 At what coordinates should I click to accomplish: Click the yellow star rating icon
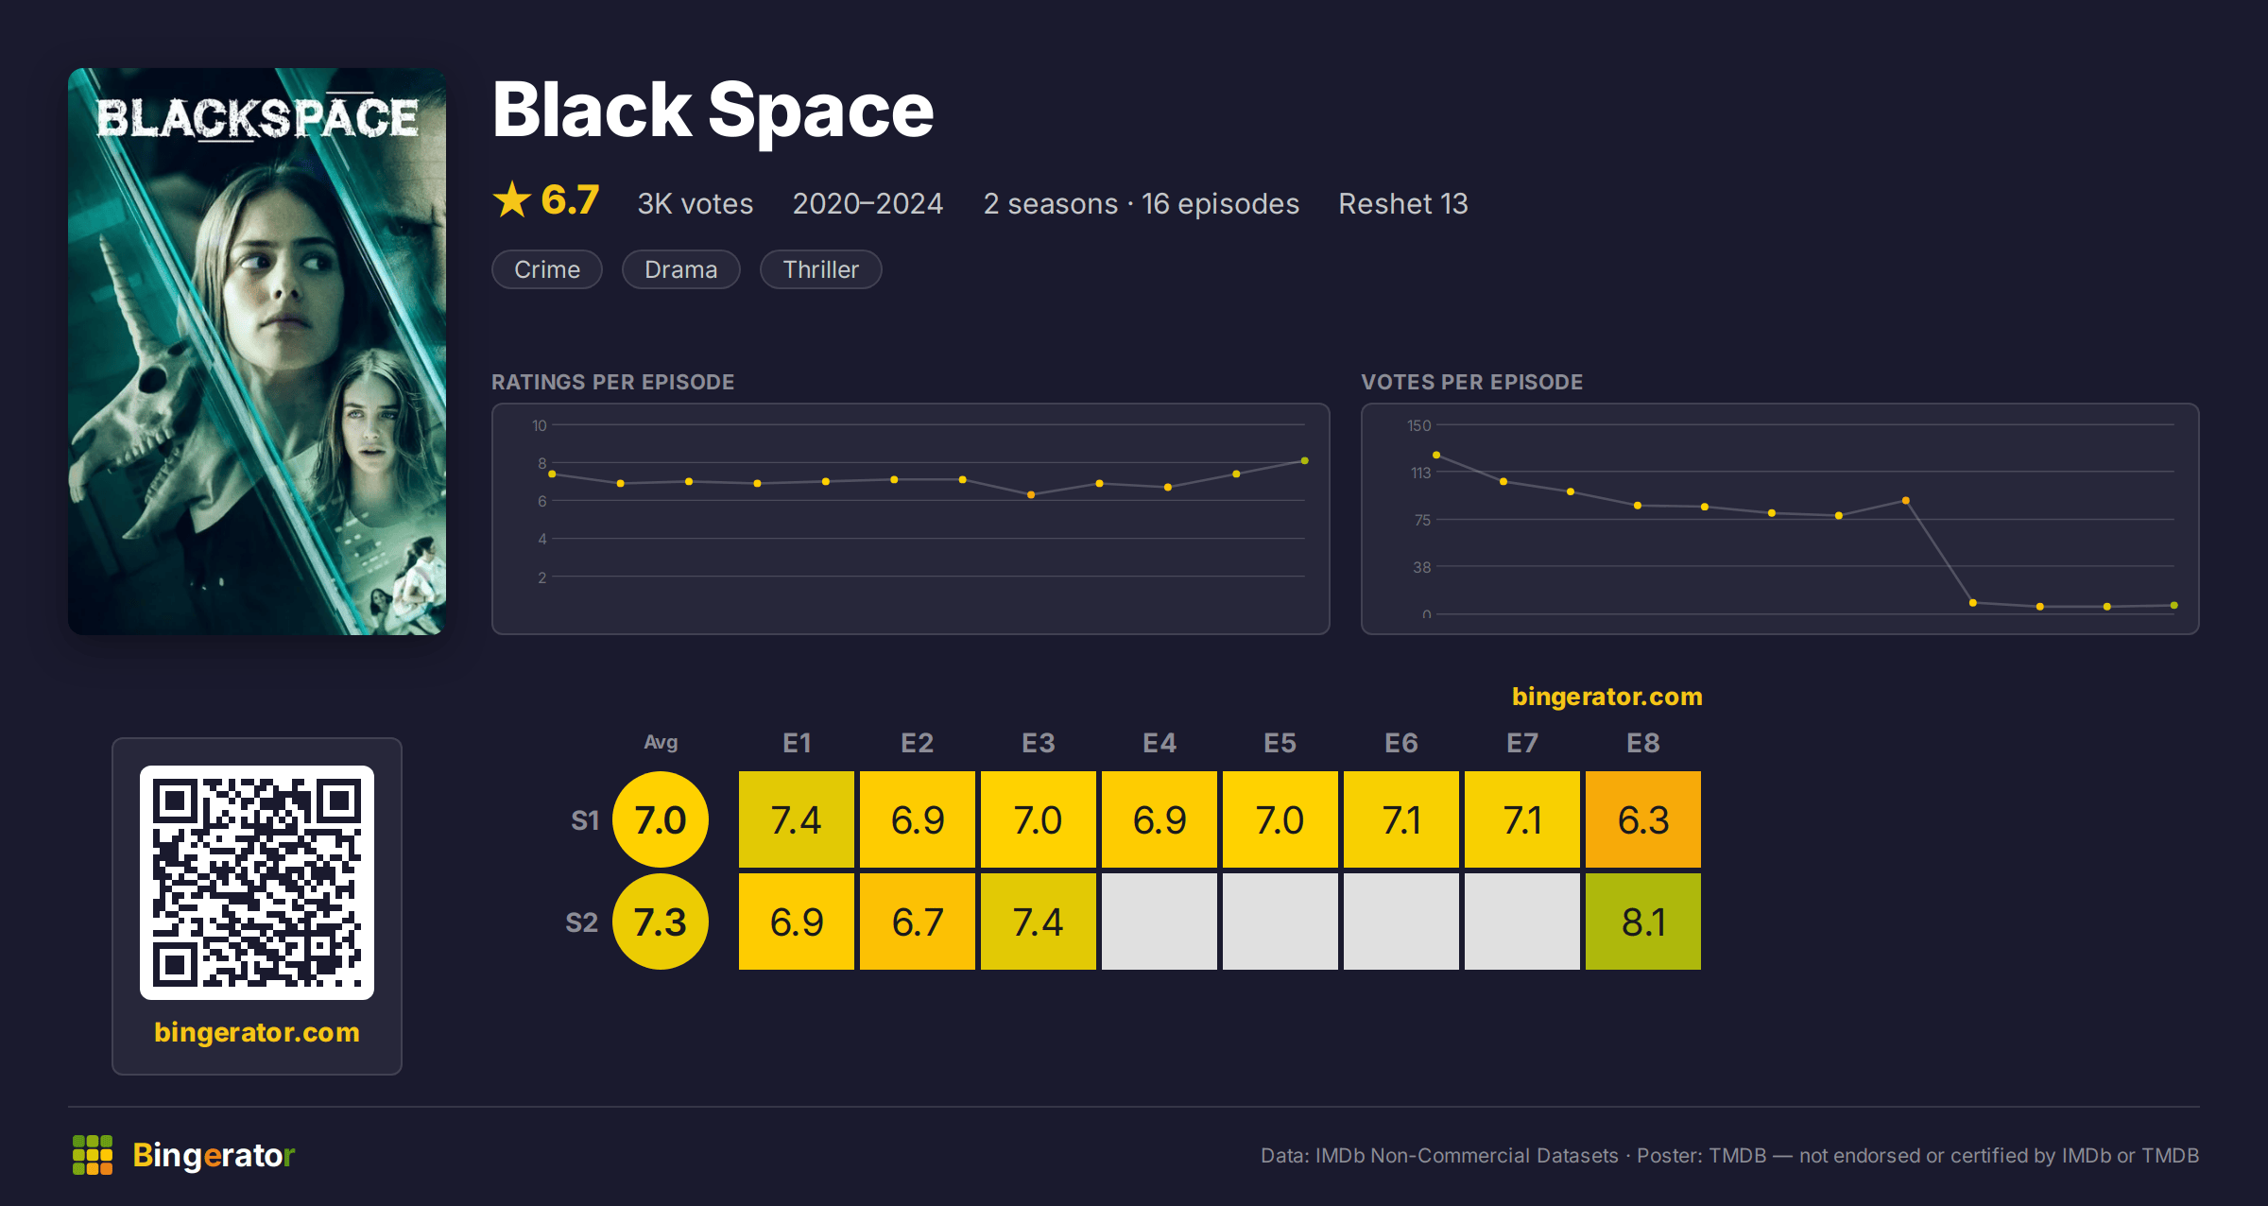click(512, 199)
